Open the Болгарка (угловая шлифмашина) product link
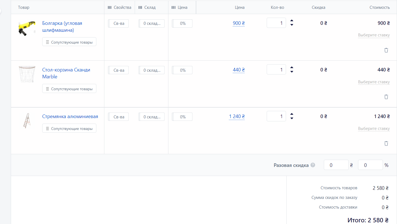The width and height of the screenshot is (397, 224). click(x=62, y=27)
